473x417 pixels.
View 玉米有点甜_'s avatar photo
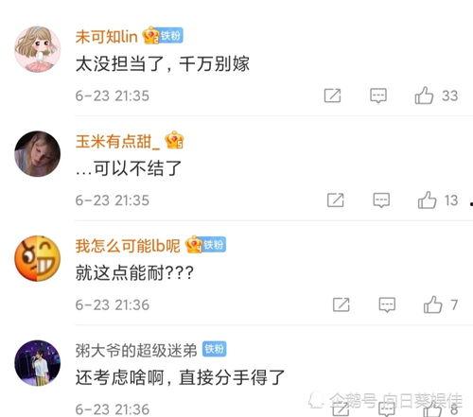[38, 154]
